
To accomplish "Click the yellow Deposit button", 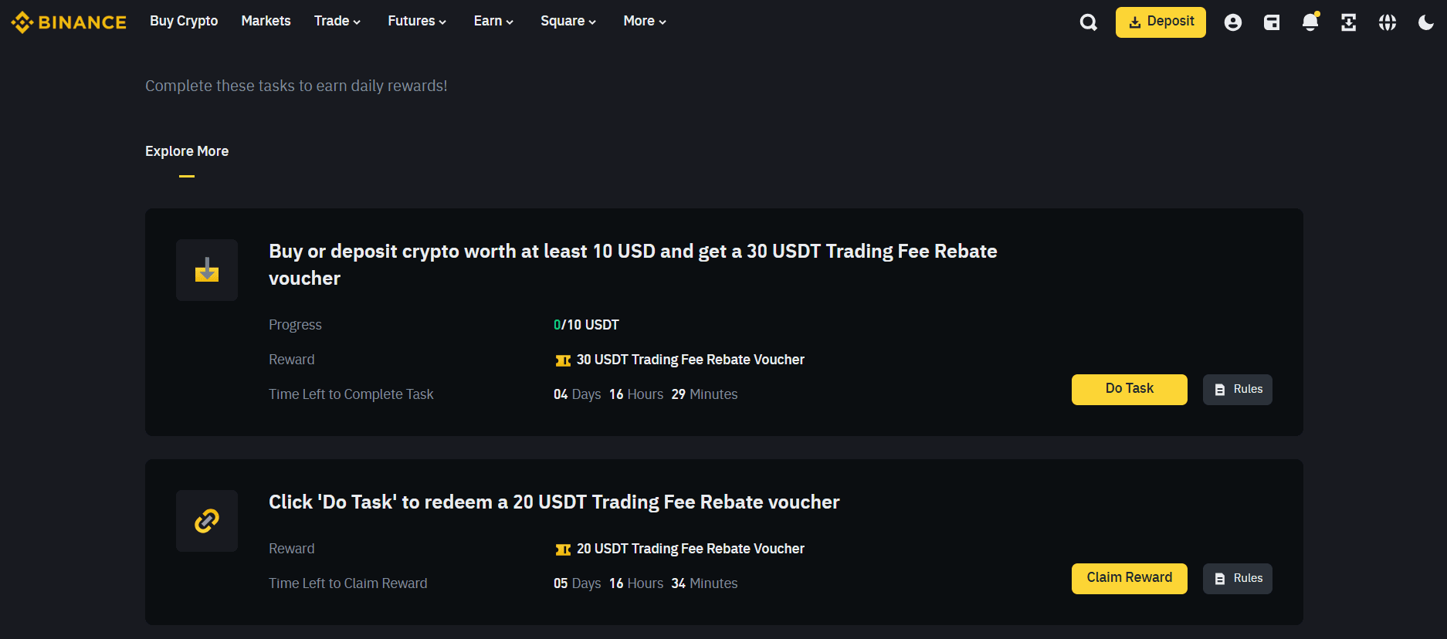I will tap(1161, 22).
